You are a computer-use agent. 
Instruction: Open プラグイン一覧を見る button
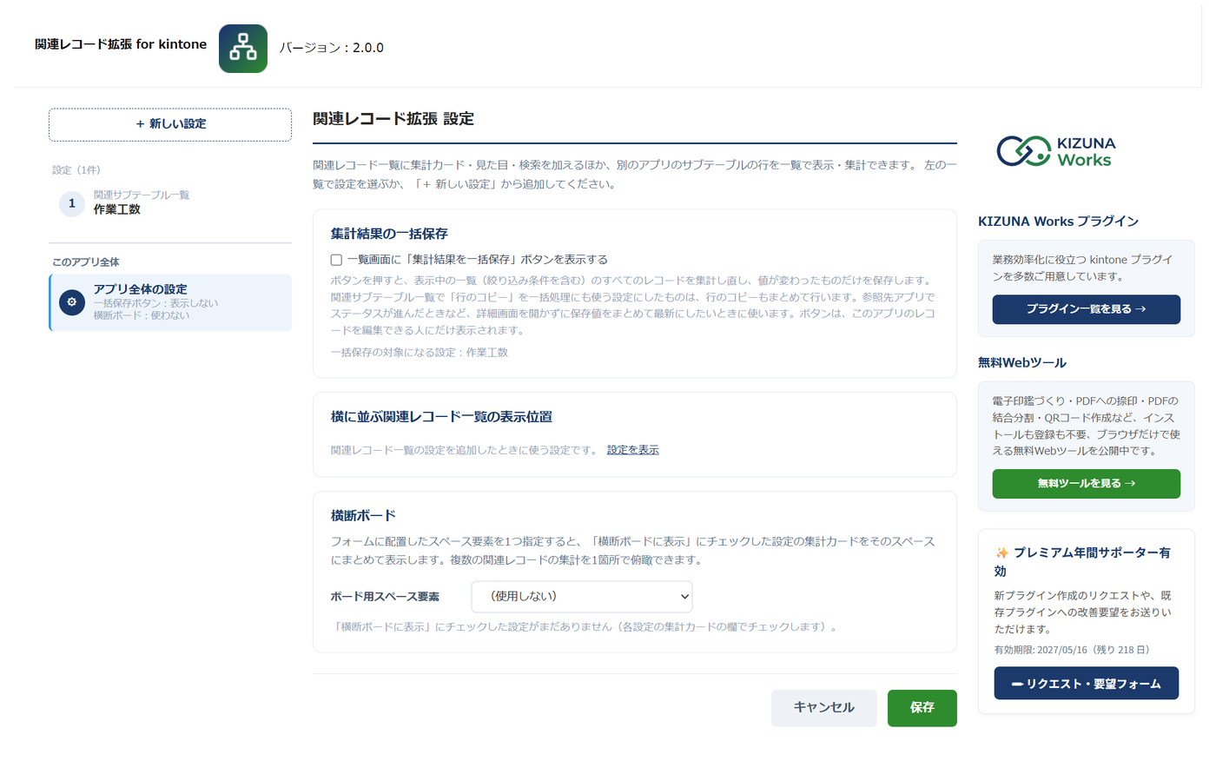click(x=1087, y=309)
